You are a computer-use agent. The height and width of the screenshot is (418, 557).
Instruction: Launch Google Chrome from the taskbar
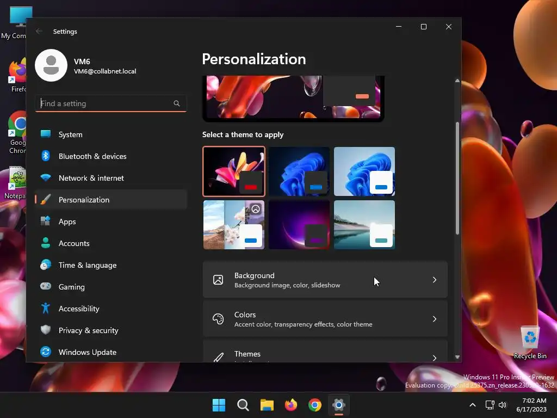[x=315, y=405]
